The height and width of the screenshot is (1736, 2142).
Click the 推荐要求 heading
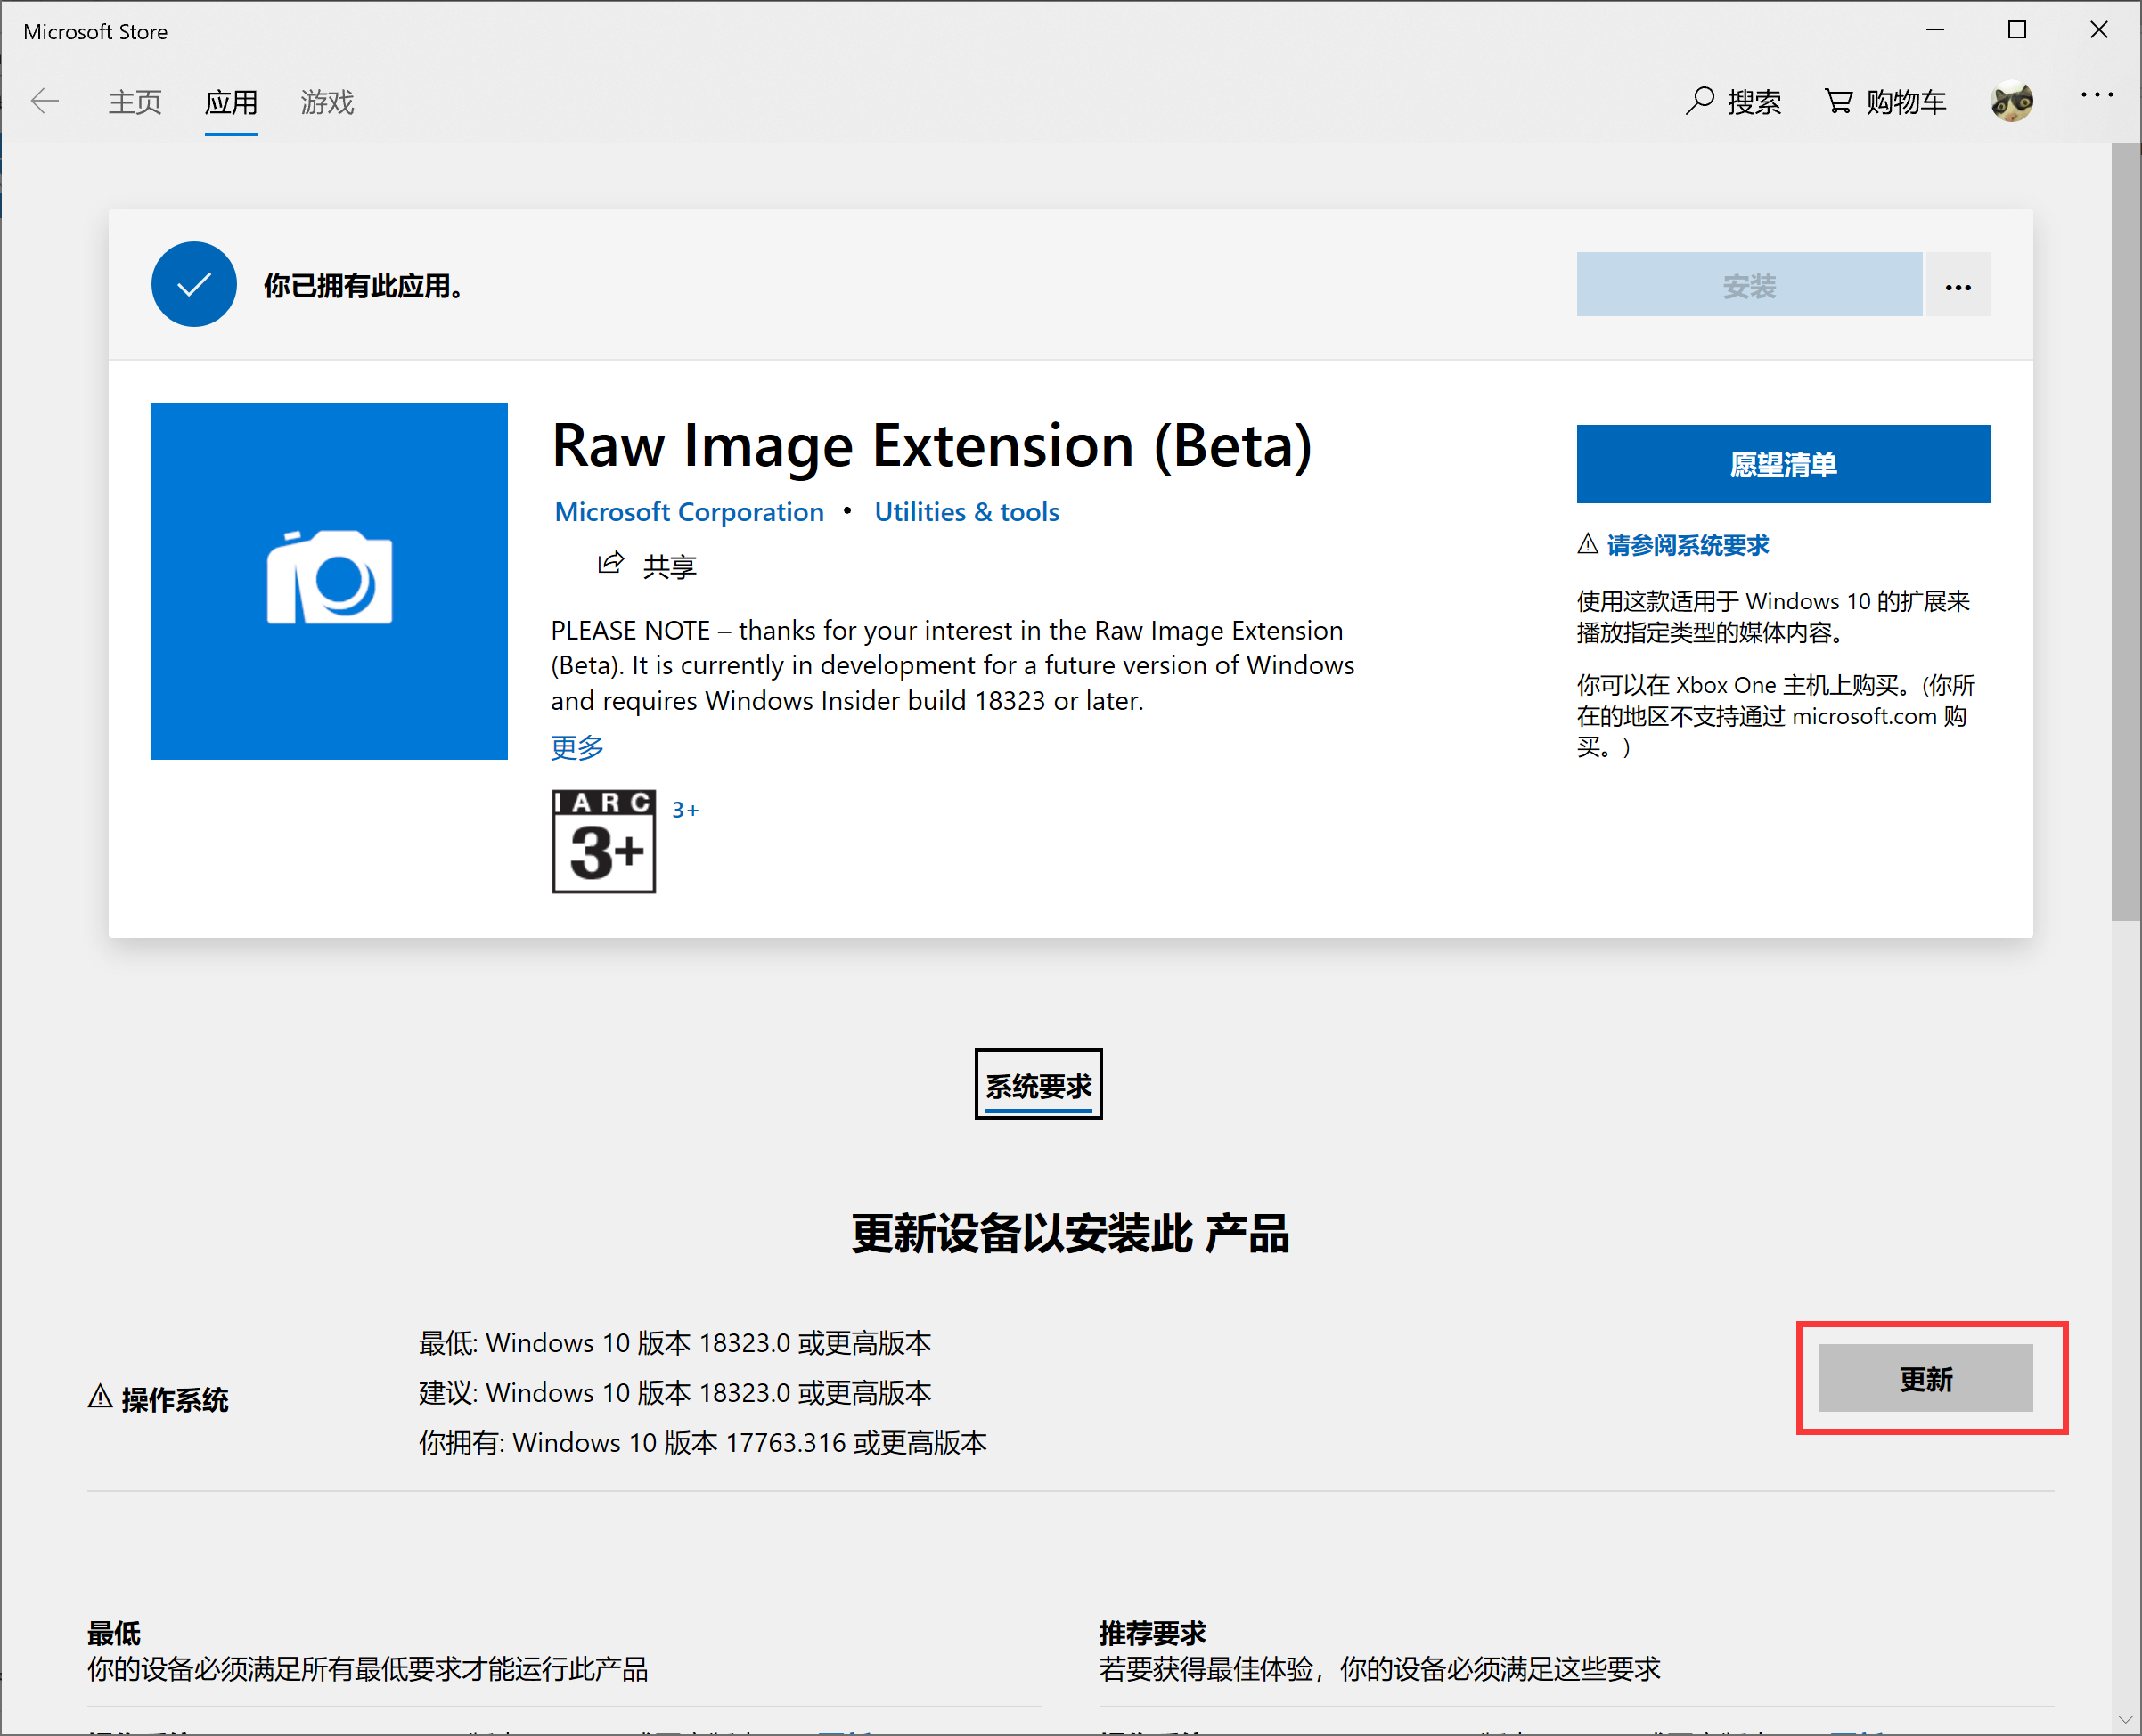tap(1153, 1633)
